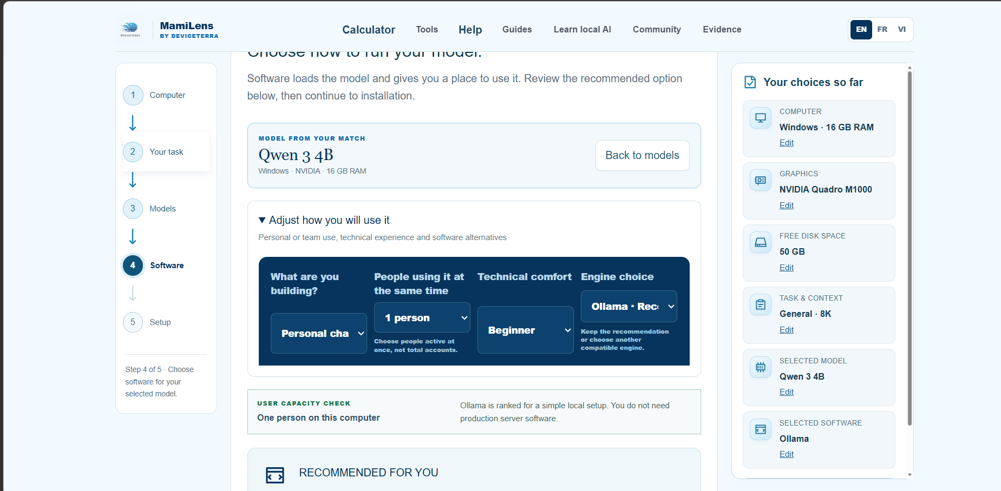Viewport: 1001px width, 491px height.
Task: Edit the Graphics NVIDIA Quadro M1000 choice
Action: point(787,205)
